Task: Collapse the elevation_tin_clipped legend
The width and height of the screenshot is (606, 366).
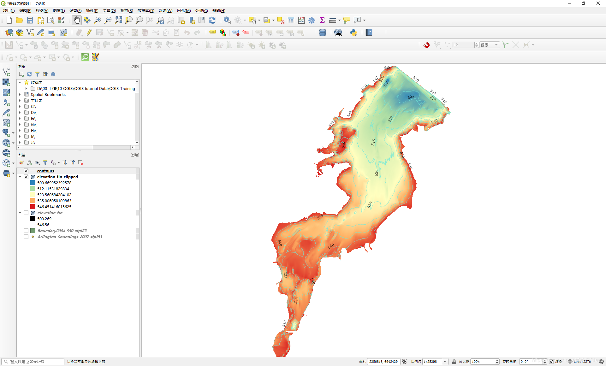Action: (x=20, y=177)
